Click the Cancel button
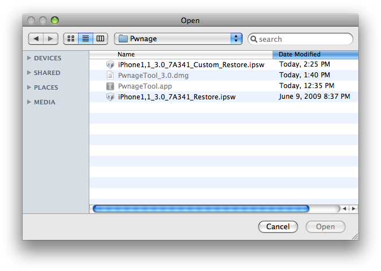Viewport: 381px width, 271px height. point(278,226)
